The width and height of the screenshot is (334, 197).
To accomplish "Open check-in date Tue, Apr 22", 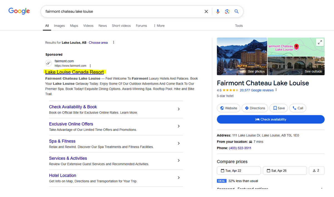I will tap(239, 171).
